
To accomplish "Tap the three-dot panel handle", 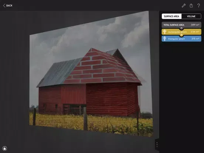I will pos(157,144).
